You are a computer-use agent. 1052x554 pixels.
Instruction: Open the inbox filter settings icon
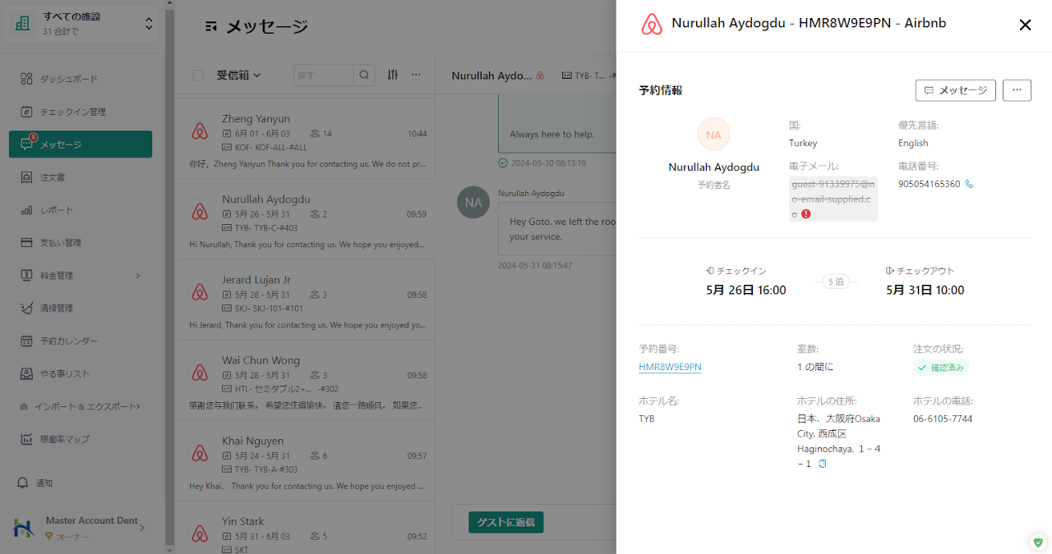[x=393, y=75]
